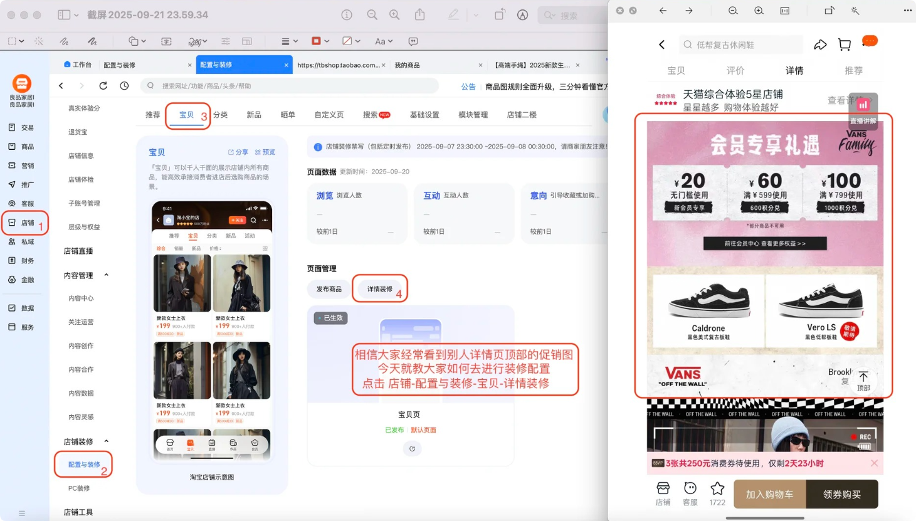Insert a text box with the Text tool
This screenshot has width=916, height=521.
[166, 41]
